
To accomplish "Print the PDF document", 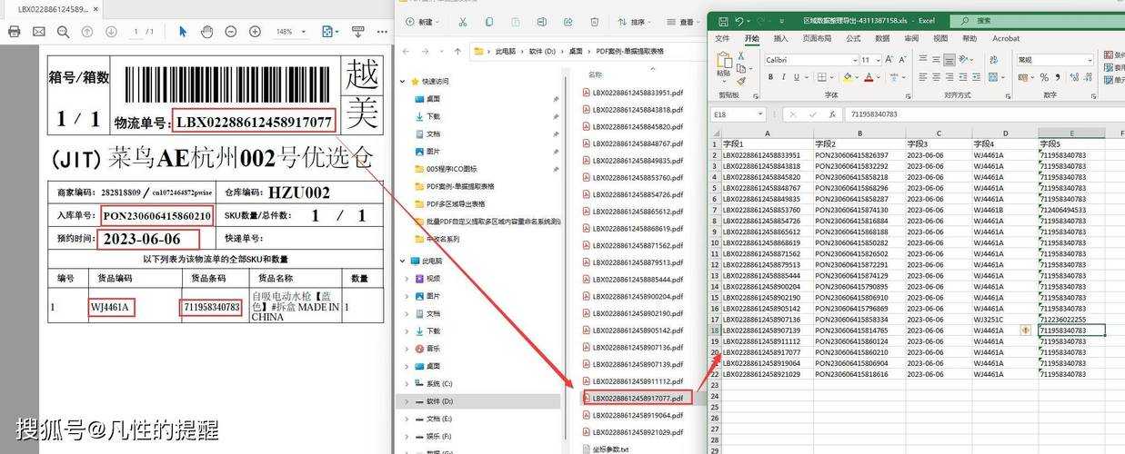I will click(x=14, y=32).
